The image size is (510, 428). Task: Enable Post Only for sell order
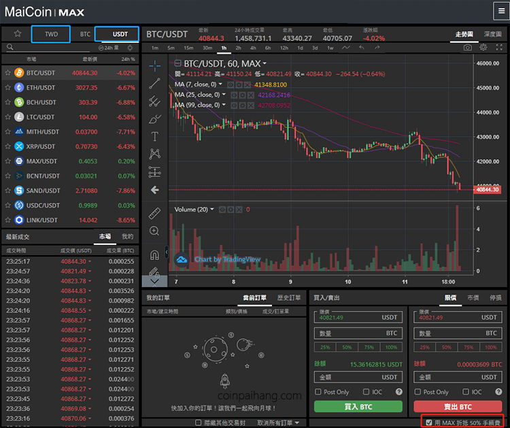tap(418, 391)
